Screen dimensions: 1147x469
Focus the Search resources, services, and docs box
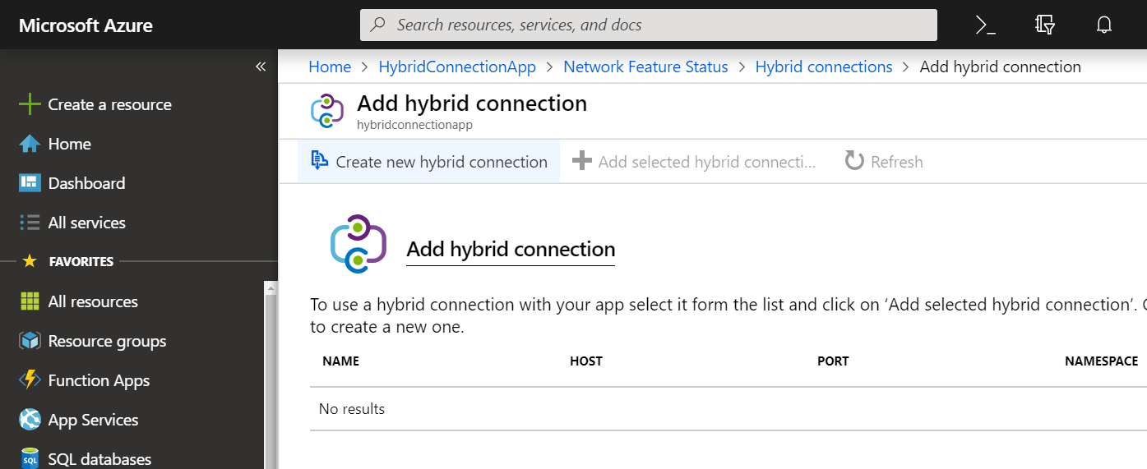[649, 25]
